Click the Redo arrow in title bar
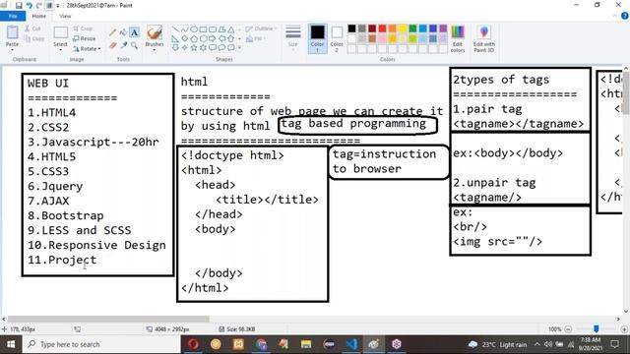Image resolution: width=630 pixels, height=354 pixels. coord(39,5)
